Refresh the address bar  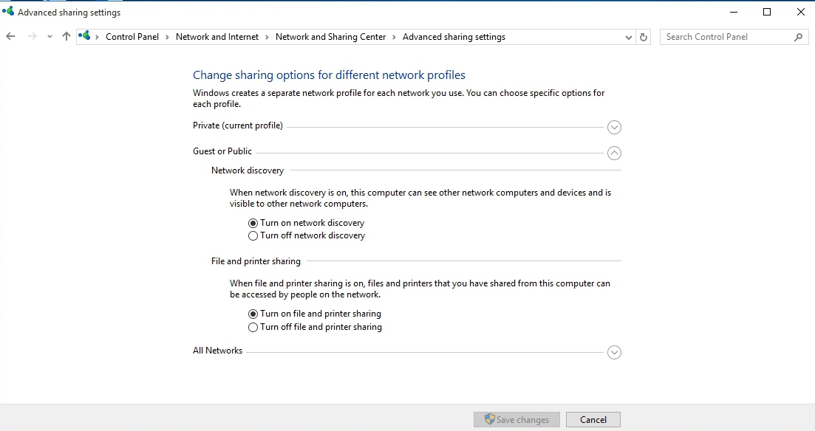(644, 37)
